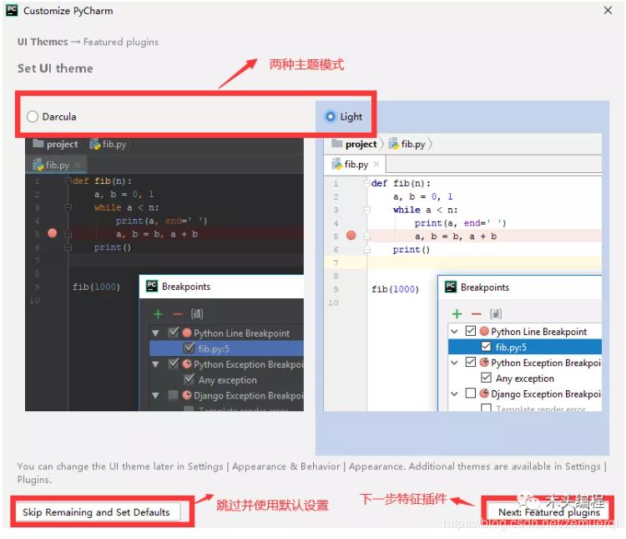Click Python Line Breakpoint red icon in Light preview
The width and height of the screenshot is (626, 539).
[x=484, y=331]
